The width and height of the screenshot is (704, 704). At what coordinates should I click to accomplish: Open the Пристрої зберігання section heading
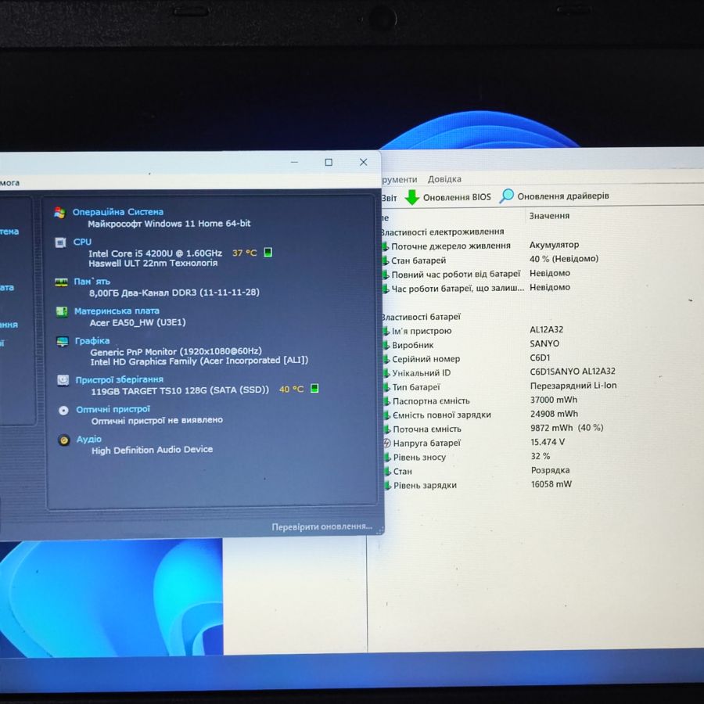pyautogui.click(x=120, y=379)
